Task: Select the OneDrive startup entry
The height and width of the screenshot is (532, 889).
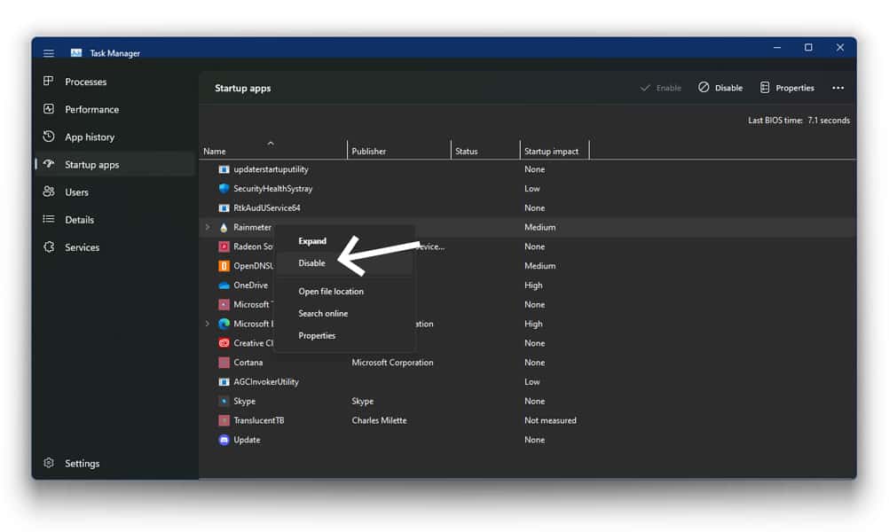Action: (x=527, y=285)
